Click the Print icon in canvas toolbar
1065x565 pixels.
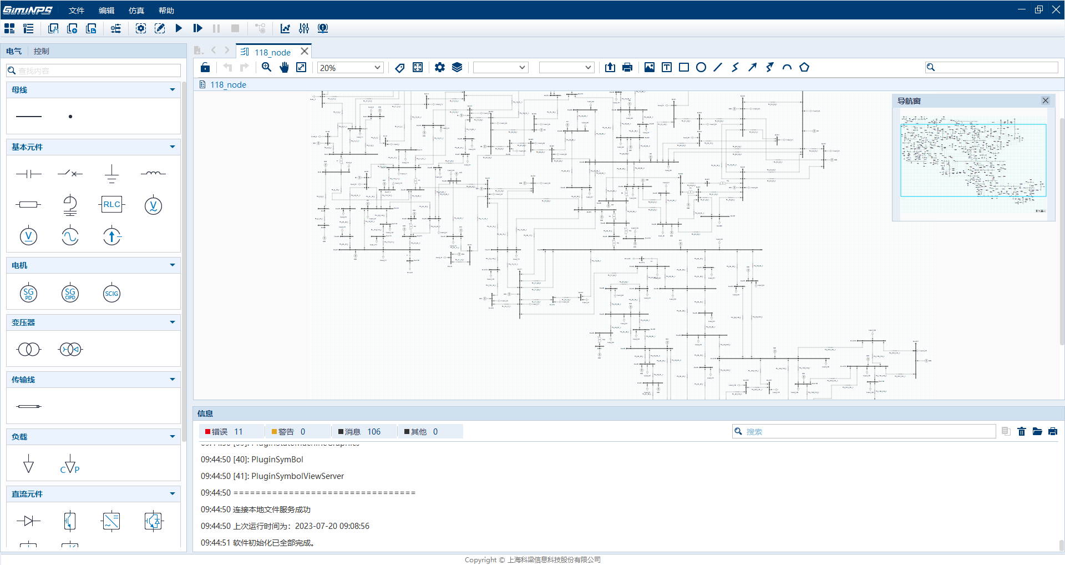point(627,67)
